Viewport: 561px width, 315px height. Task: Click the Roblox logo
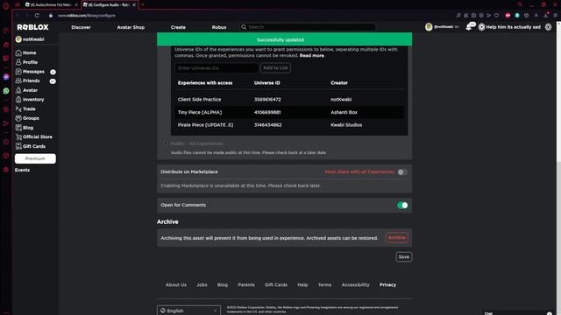32,27
